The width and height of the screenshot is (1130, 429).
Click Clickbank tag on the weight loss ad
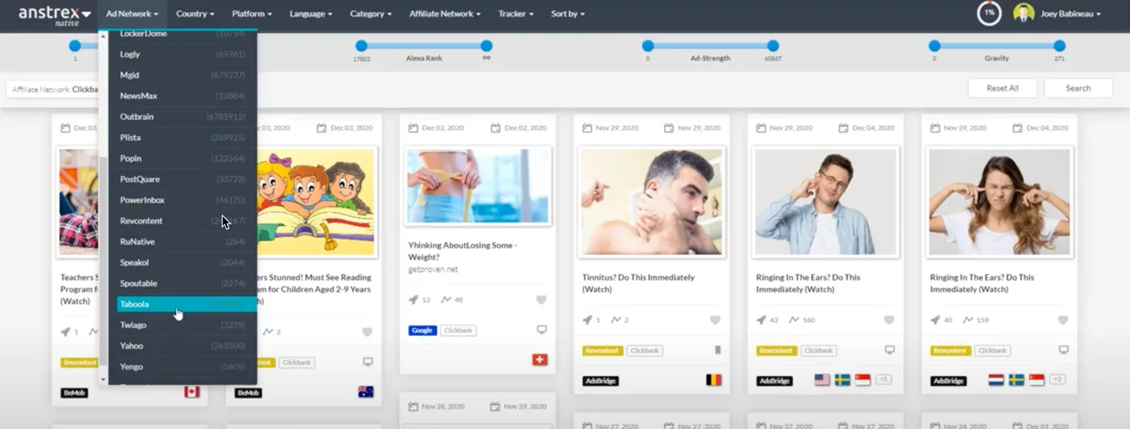click(x=459, y=331)
